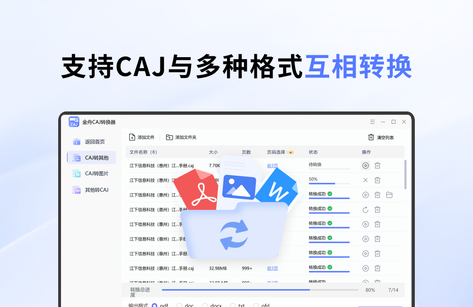Choose docx as output format
Image resolution: width=473 pixels, height=307 pixels.
coord(205,305)
